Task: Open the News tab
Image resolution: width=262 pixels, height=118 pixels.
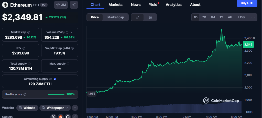Action: pyautogui.click(x=136, y=5)
